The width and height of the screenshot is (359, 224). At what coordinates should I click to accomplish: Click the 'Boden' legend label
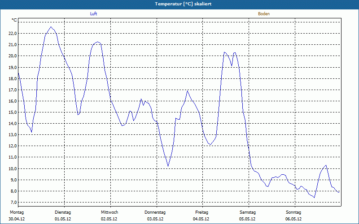(x=264, y=14)
